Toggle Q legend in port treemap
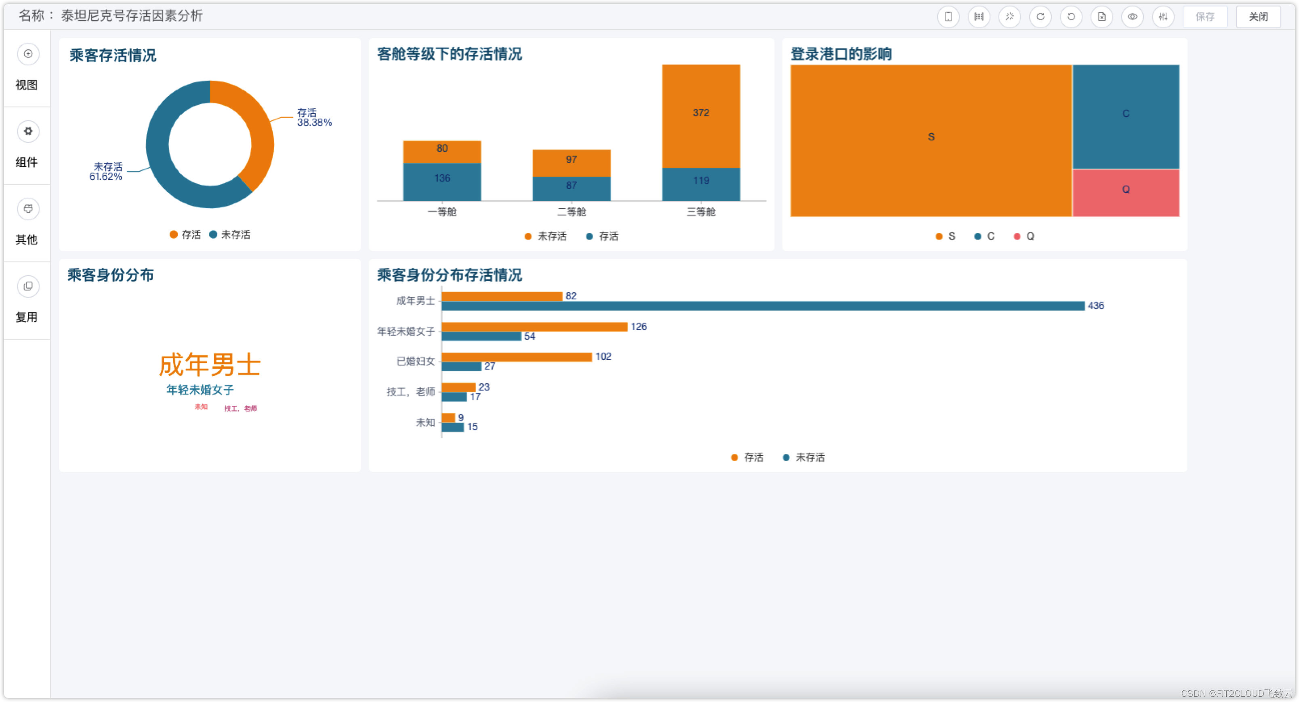Viewport: 1299px width, 702px height. click(1024, 237)
